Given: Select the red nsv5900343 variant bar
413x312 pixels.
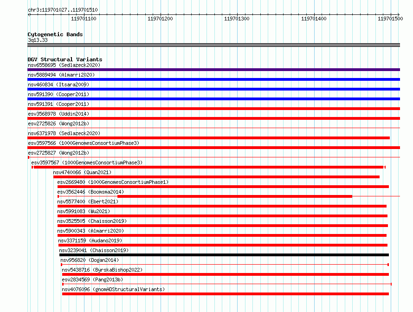Looking at the screenshot, I should [x=222, y=235].
